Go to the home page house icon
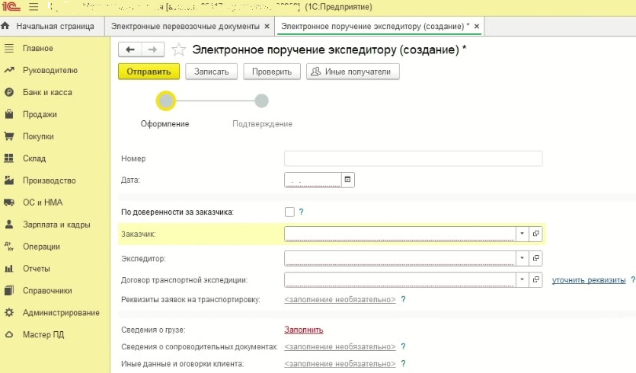 click(x=5, y=26)
